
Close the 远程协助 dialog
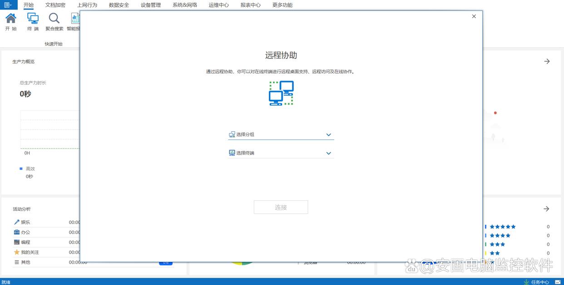coord(474,16)
